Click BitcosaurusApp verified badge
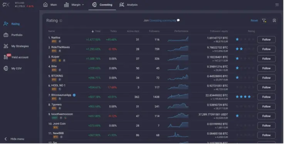This screenshot has height=144, width=284. (74, 95)
